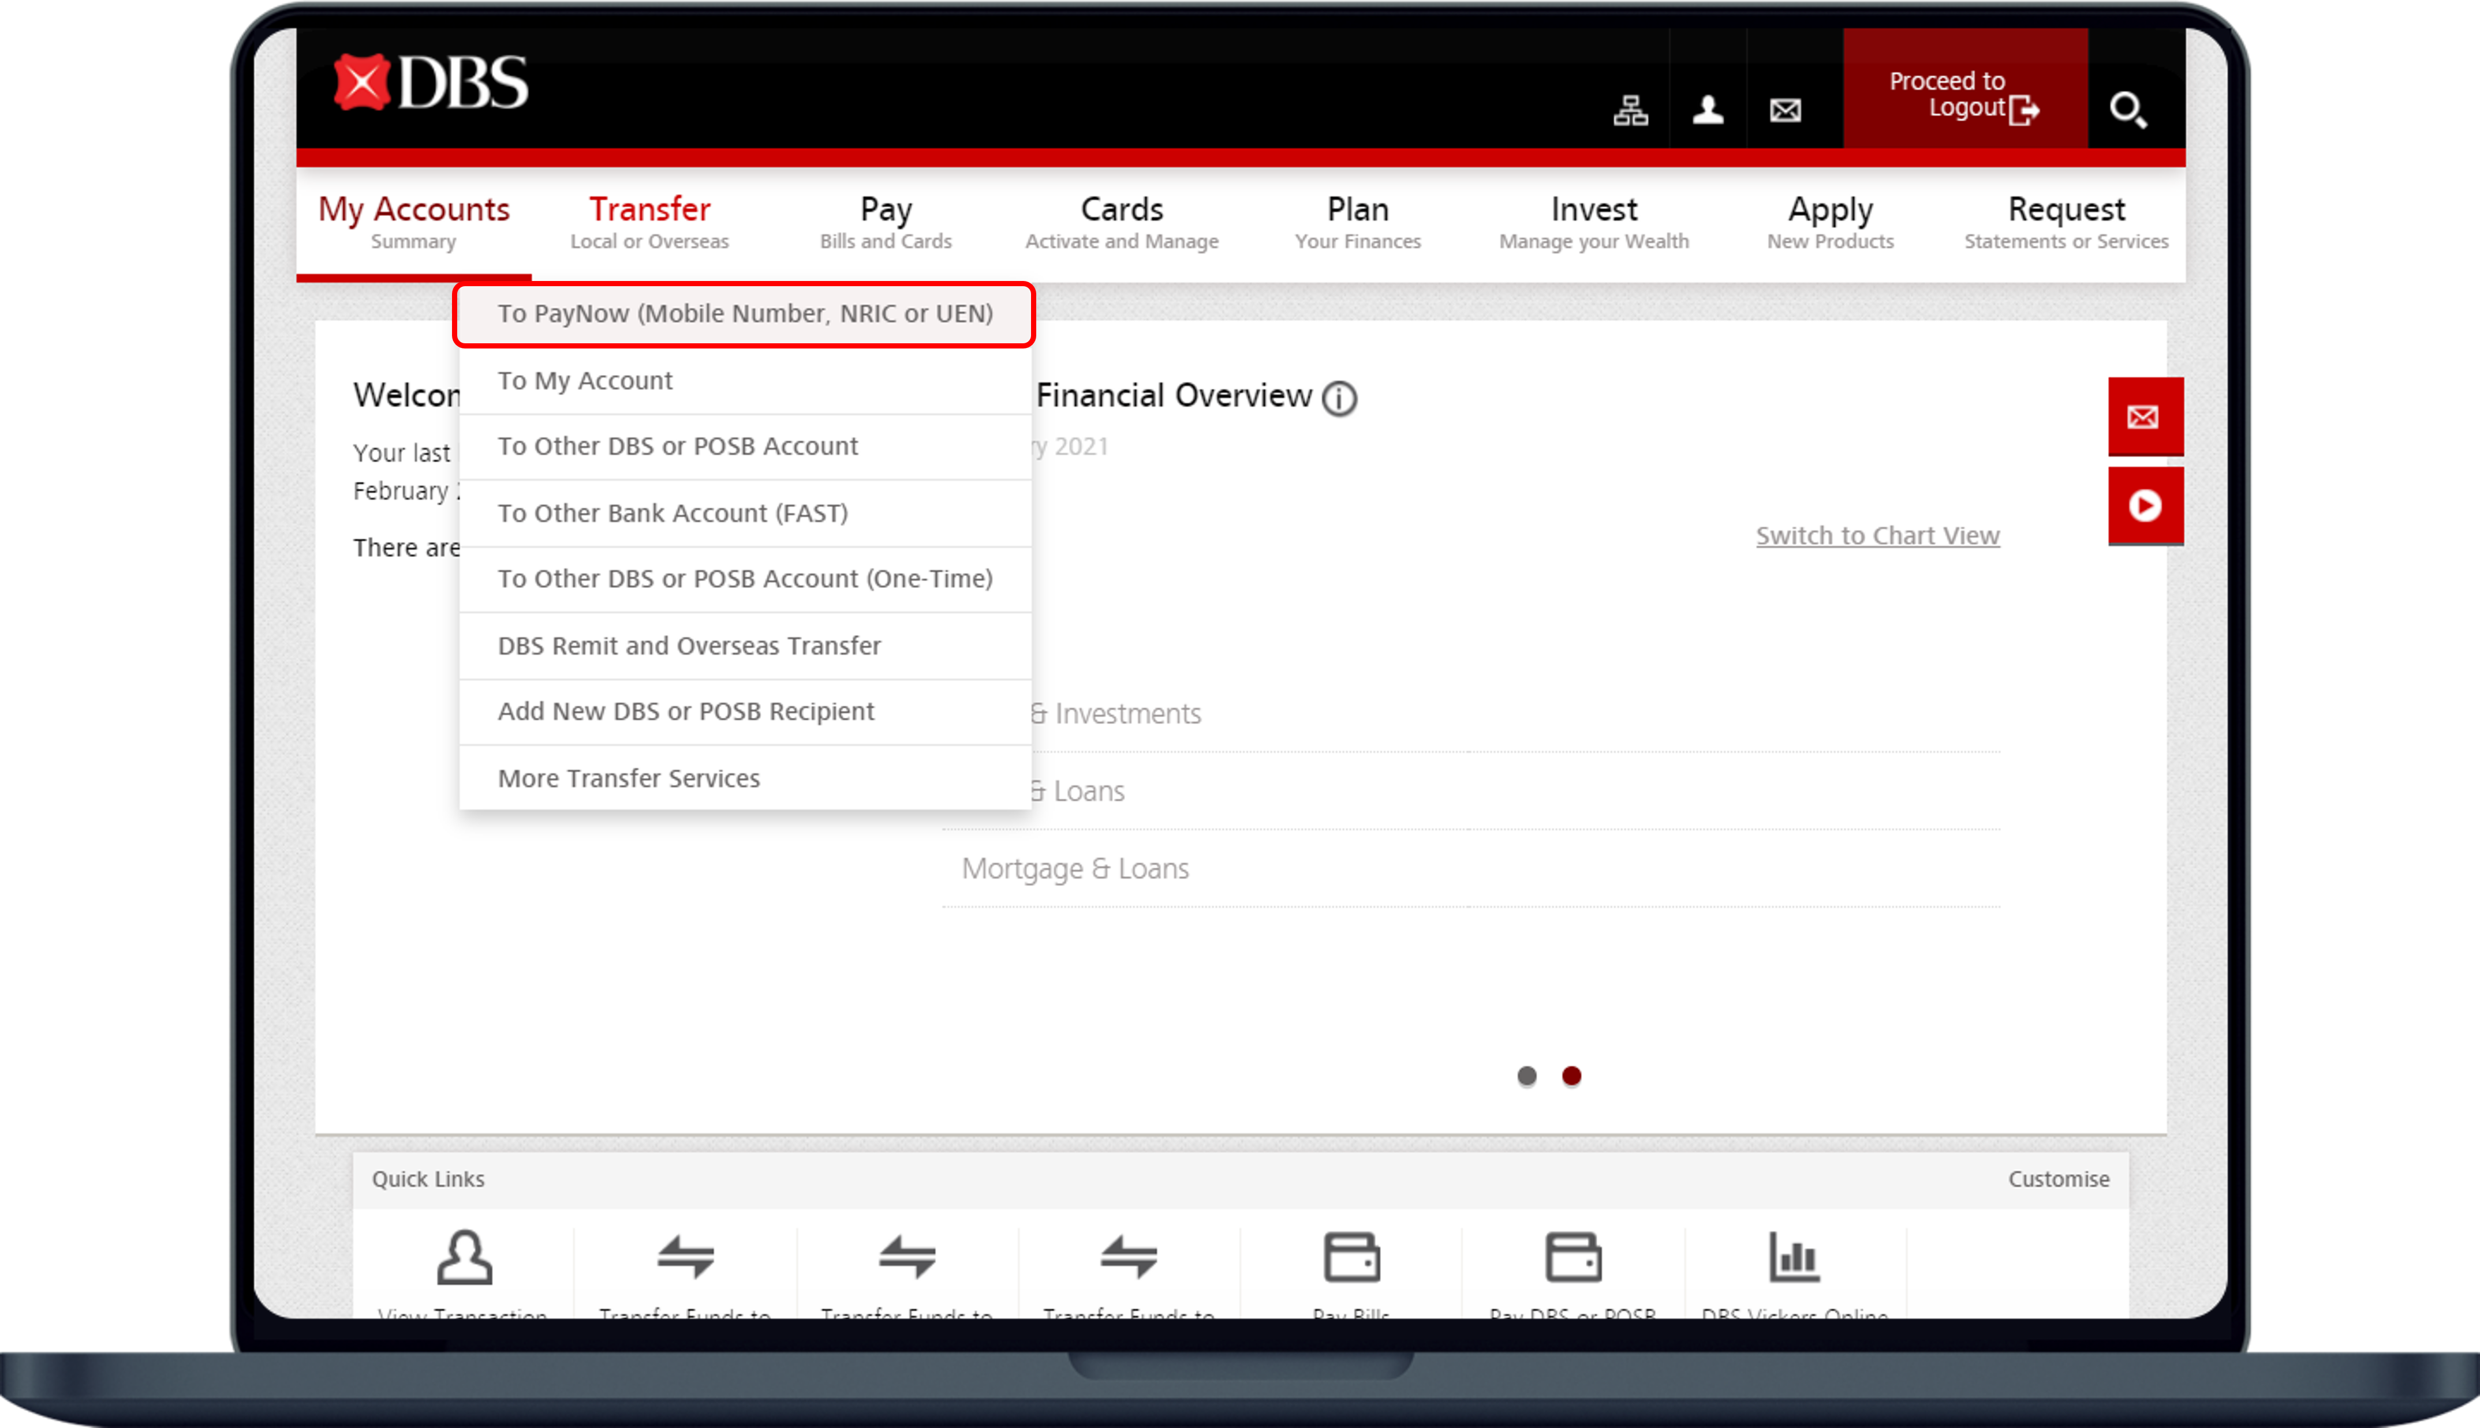Viewport: 2480px width, 1428px height.
Task: Click the Pay DBS or POSB wallet icon
Action: (x=1573, y=1257)
